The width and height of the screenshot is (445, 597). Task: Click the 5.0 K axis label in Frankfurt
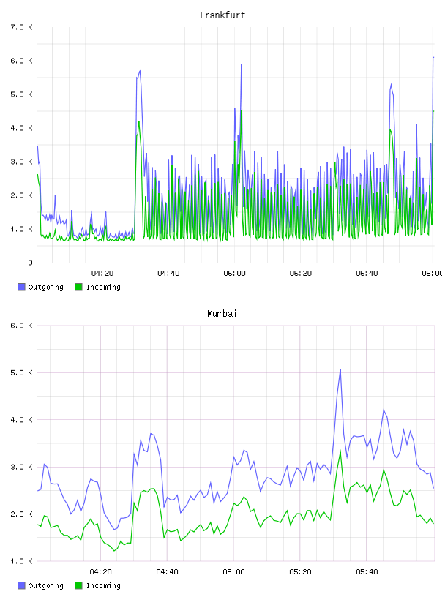pos(22,94)
